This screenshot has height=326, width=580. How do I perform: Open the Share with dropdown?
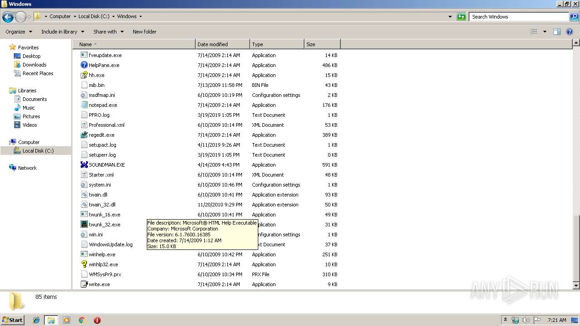pos(108,32)
